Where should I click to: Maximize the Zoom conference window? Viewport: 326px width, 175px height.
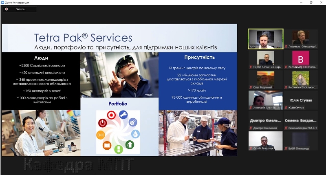pos(311,2)
